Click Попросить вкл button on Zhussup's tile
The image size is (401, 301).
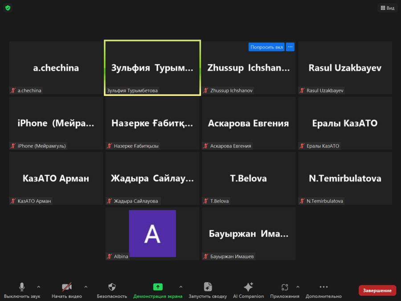pyautogui.click(x=266, y=47)
